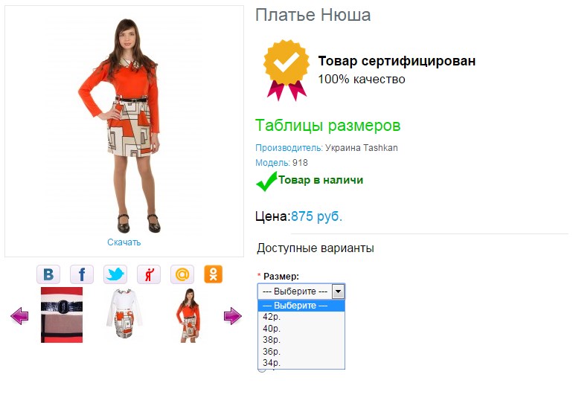Image resolution: width=573 pixels, height=406 pixels.
Task: Share via Mail.ru @ icon
Action: pos(182,274)
